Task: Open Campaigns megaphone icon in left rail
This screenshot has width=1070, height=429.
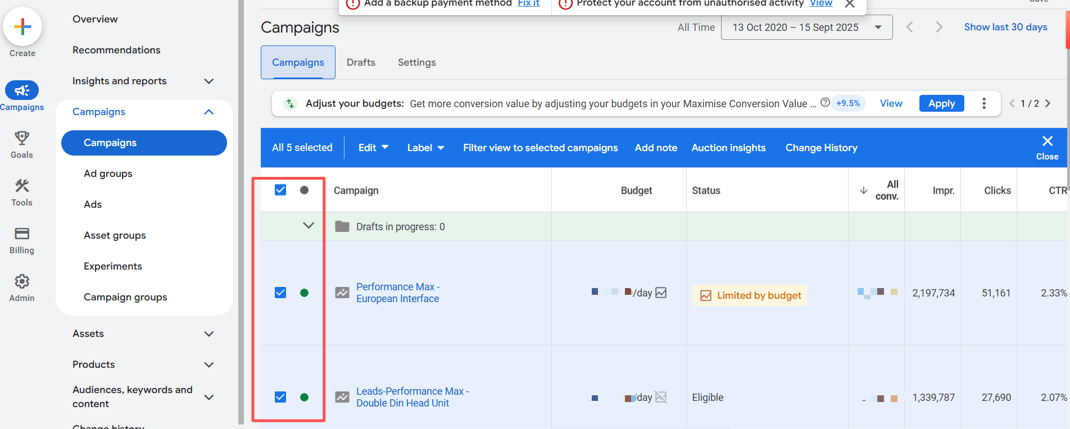Action: 22,90
